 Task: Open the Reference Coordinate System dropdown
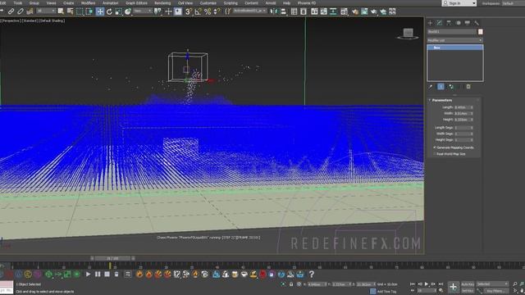(143, 11)
